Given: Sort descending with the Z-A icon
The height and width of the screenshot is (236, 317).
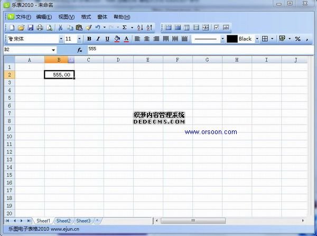Looking at the screenshot, I should coord(150,27).
